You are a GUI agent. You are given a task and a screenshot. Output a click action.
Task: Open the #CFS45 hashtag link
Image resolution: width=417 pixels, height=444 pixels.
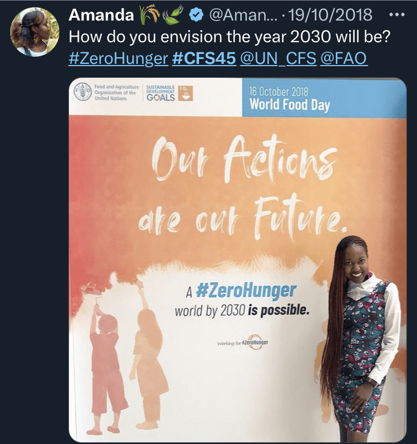204,58
